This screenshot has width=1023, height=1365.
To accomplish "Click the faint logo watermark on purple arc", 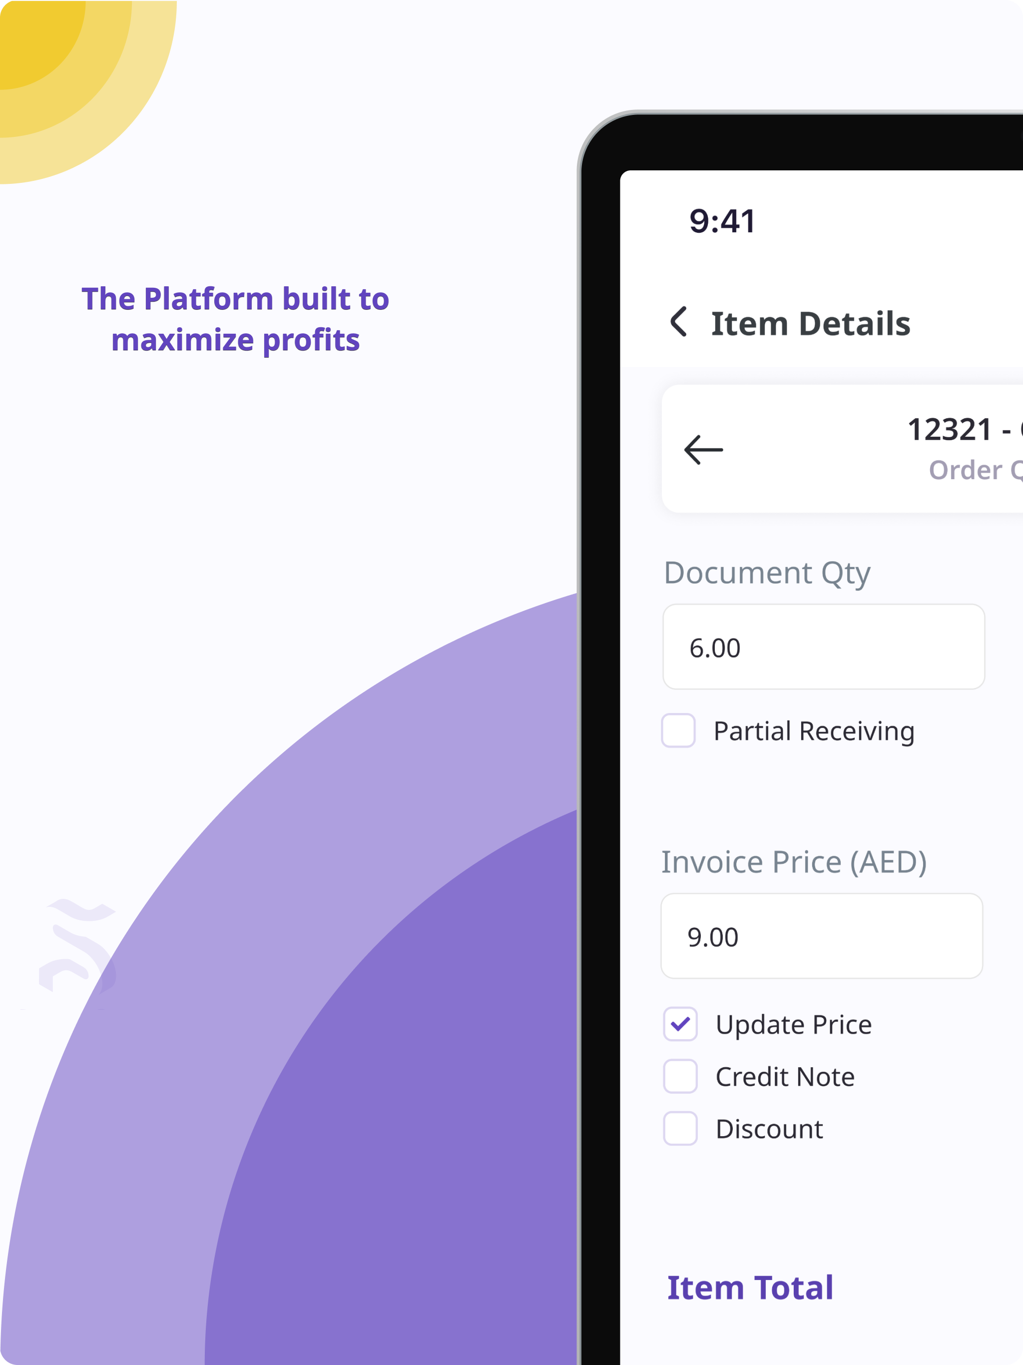I will point(77,945).
